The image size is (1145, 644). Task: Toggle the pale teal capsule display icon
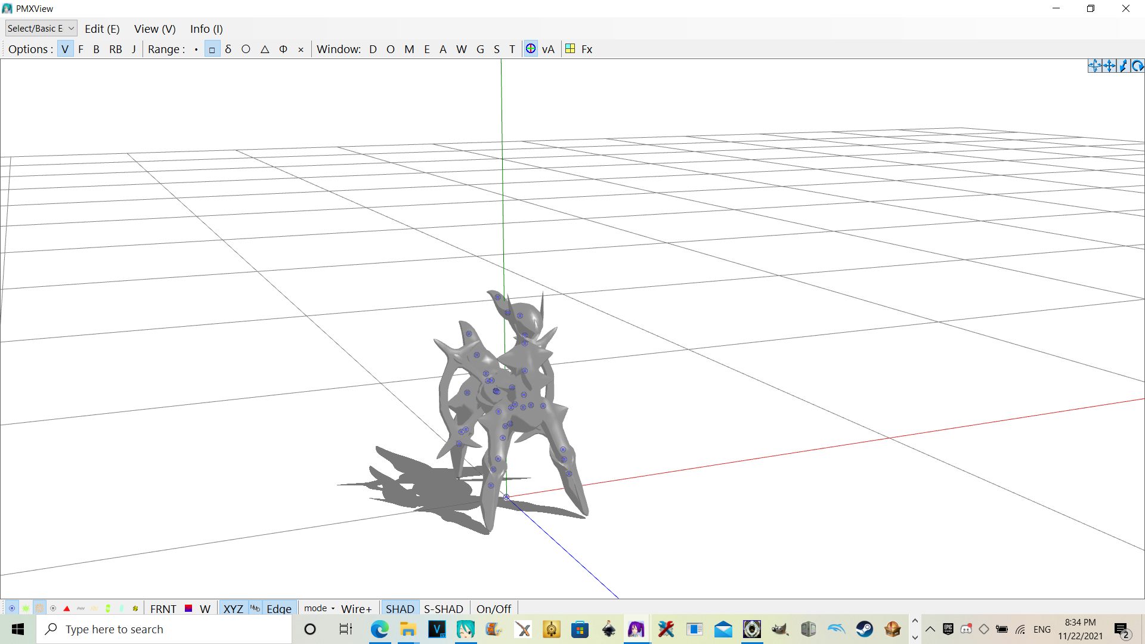(x=122, y=608)
